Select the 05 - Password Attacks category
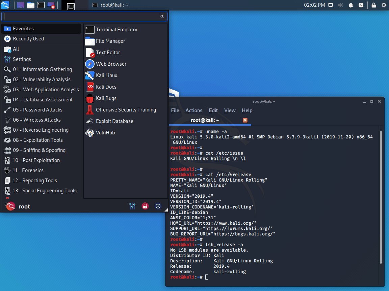The height and width of the screenshot is (291, 389). point(38,109)
